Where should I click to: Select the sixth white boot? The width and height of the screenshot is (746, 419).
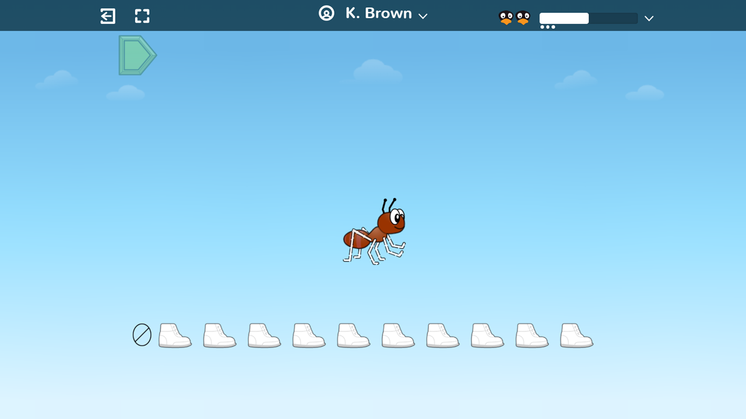coord(398,336)
